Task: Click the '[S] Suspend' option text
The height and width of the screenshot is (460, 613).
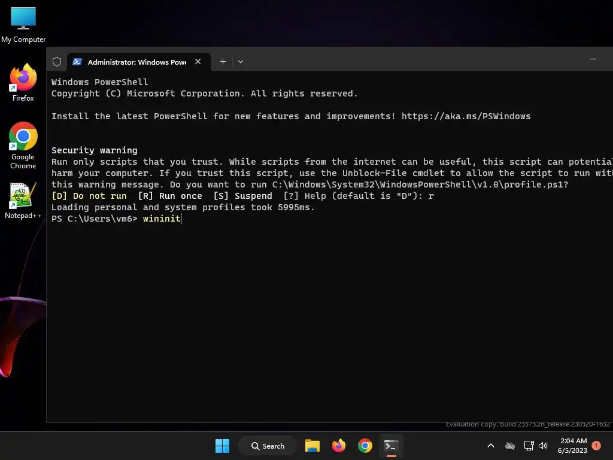Action: (243, 196)
